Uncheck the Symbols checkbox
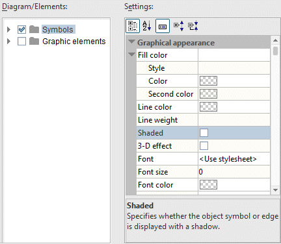The width and height of the screenshot is (281, 244). click(x=21, y=29)
